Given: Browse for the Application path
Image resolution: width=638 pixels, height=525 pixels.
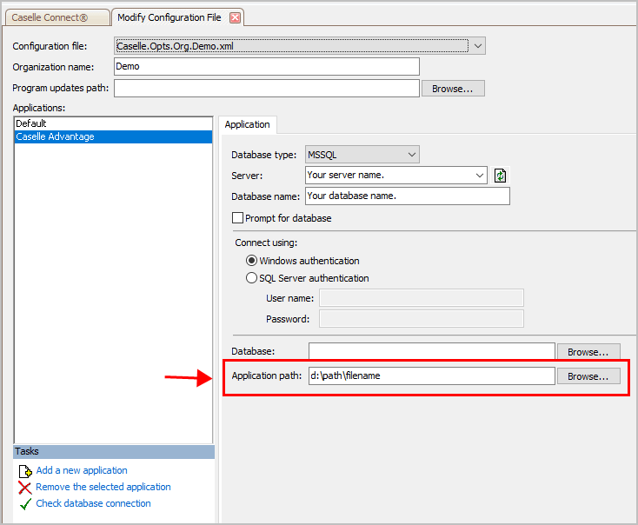Looking at the screenshot, I should click(x=588, y=376).
